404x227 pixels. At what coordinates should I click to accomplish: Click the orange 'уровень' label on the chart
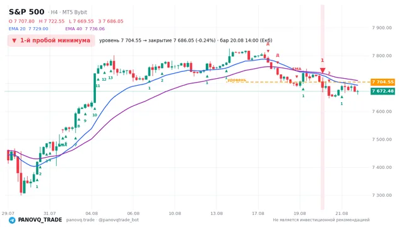237,80
